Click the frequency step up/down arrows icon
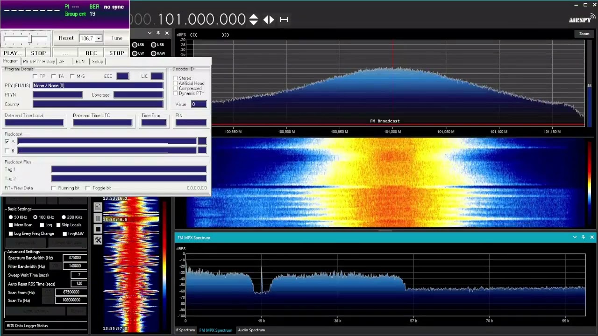Viewport: 598px width, 336px height. click(253, 20)
